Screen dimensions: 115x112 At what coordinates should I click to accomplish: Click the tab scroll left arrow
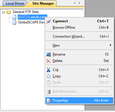tap(74, 3)
